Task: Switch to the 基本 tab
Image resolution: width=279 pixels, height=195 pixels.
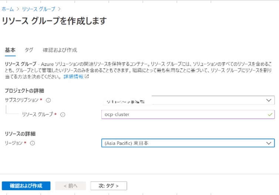Action: coord(10,50)
